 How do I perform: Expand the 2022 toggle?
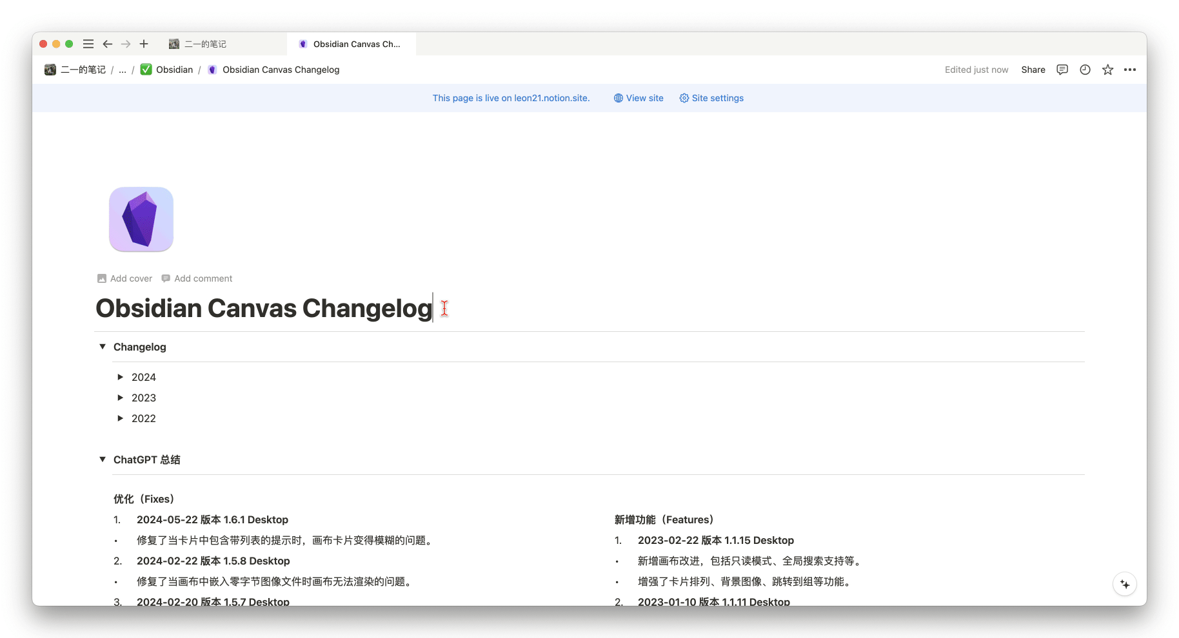(x=121, y=418)
